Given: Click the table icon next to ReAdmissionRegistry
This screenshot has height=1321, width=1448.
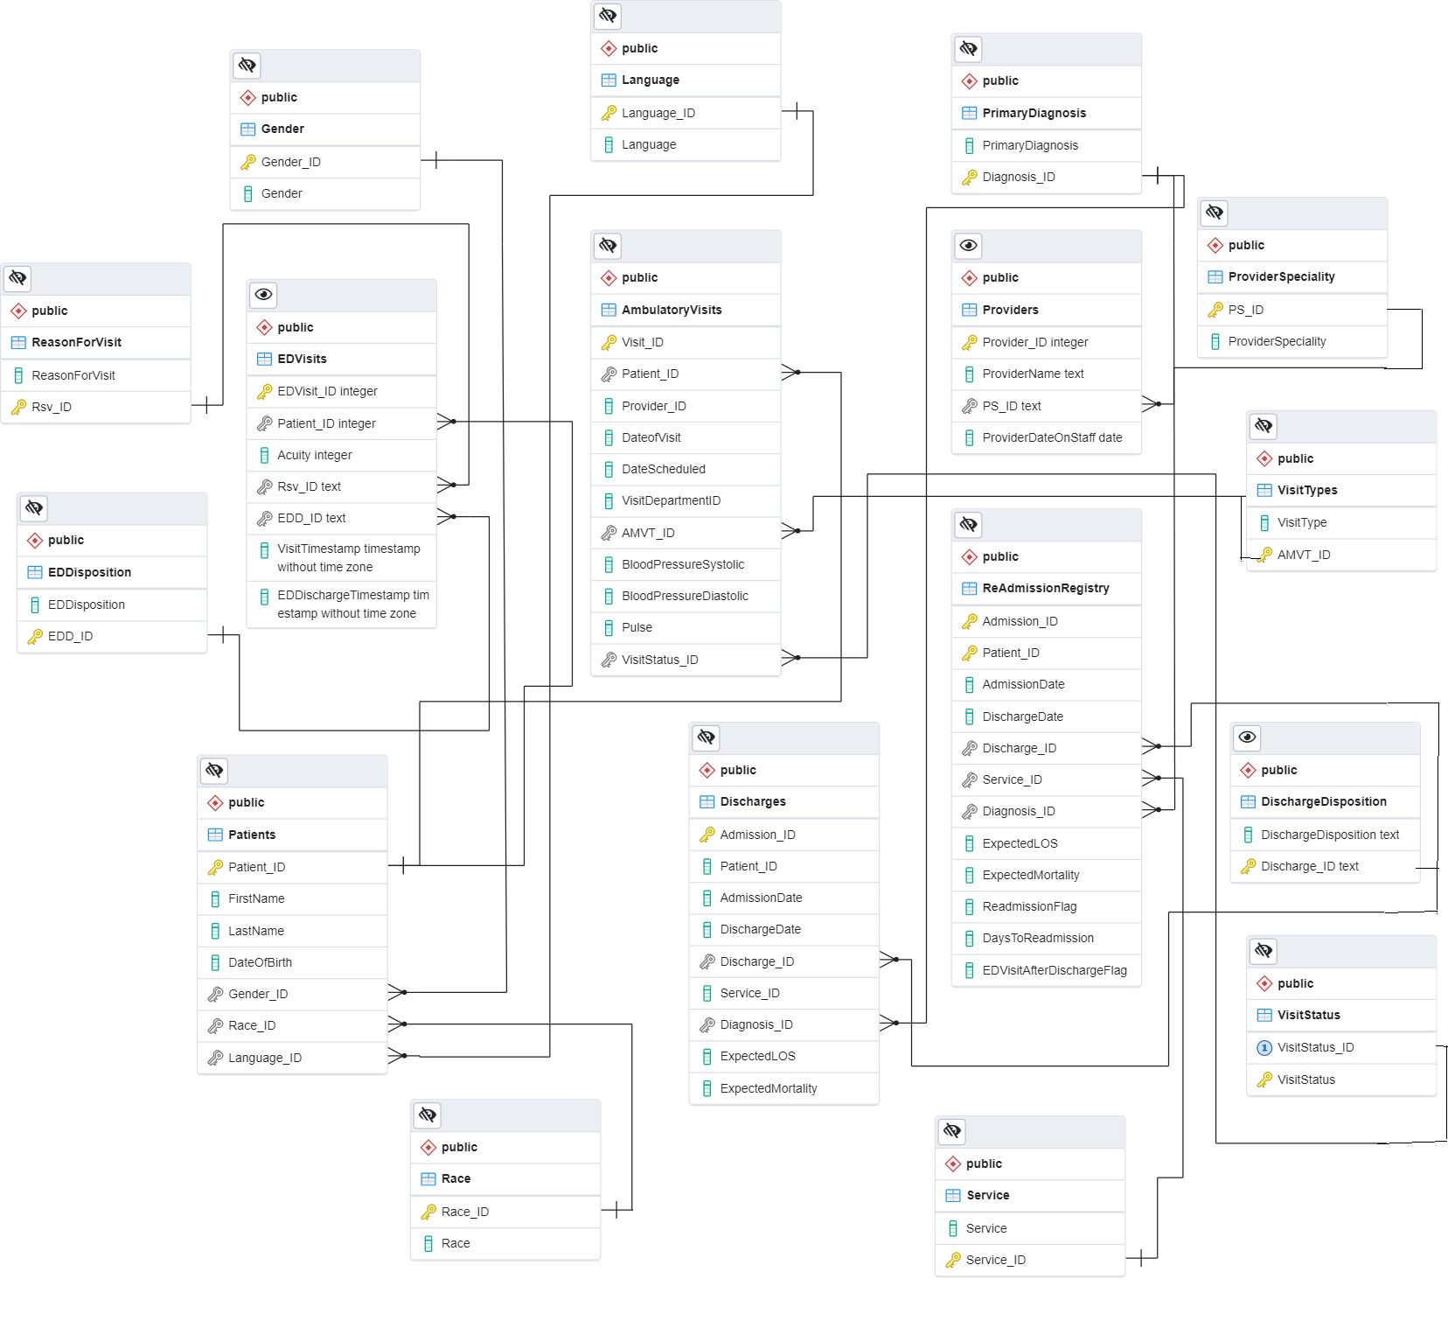Looking at the screenshot, I should tap(968, 588).
